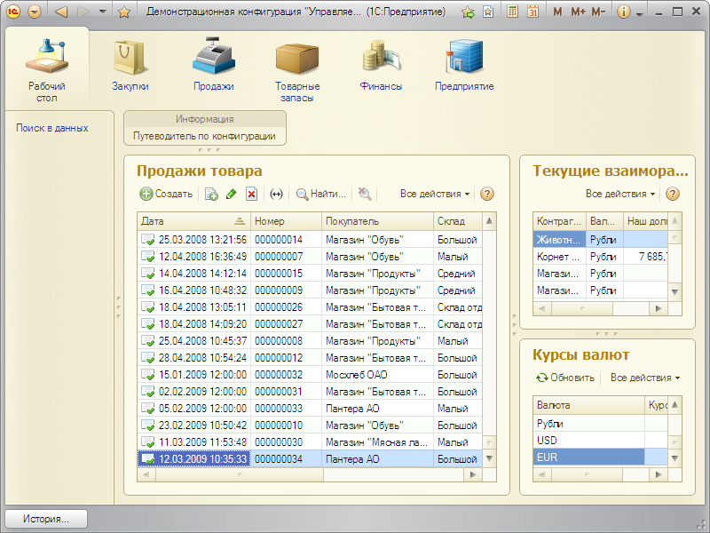This screenshot has width=710, height=533.
Task: Open navigation history dropdown arrow
Action: 103,12
